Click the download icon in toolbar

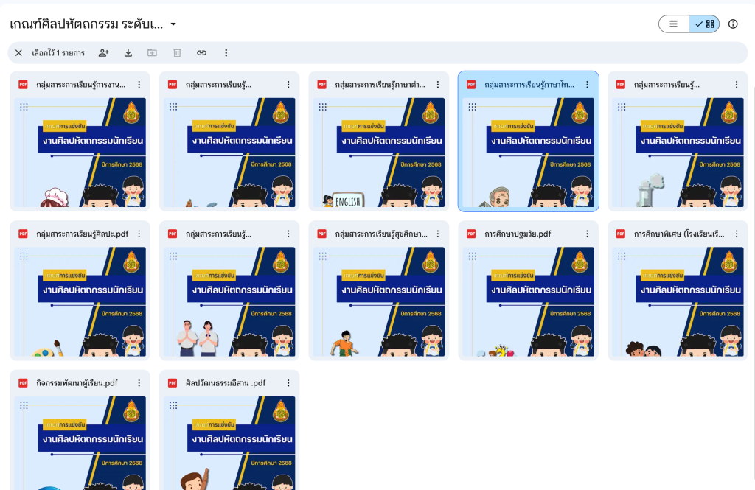pos(128,53)
